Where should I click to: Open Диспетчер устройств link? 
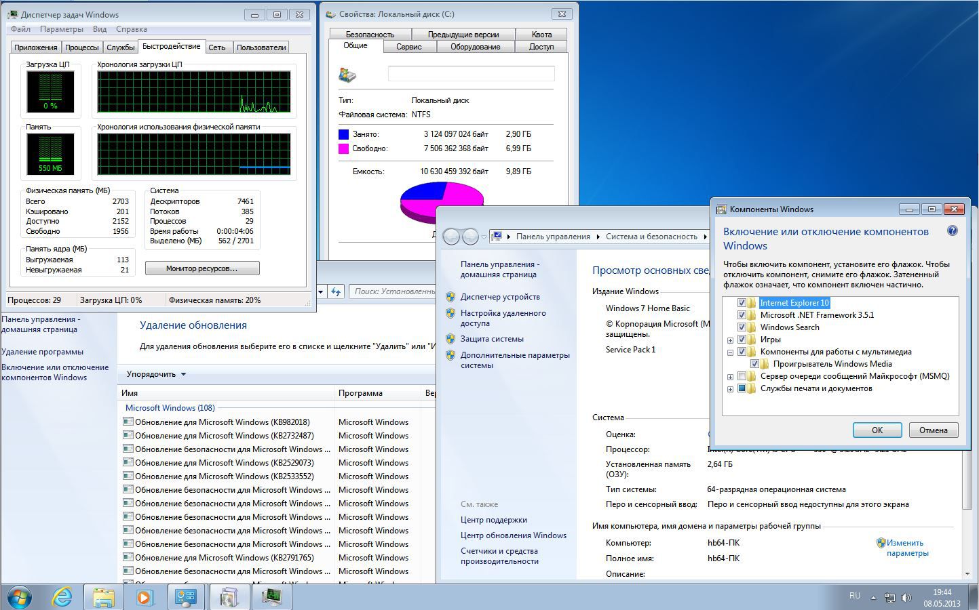tap(500, 297)
